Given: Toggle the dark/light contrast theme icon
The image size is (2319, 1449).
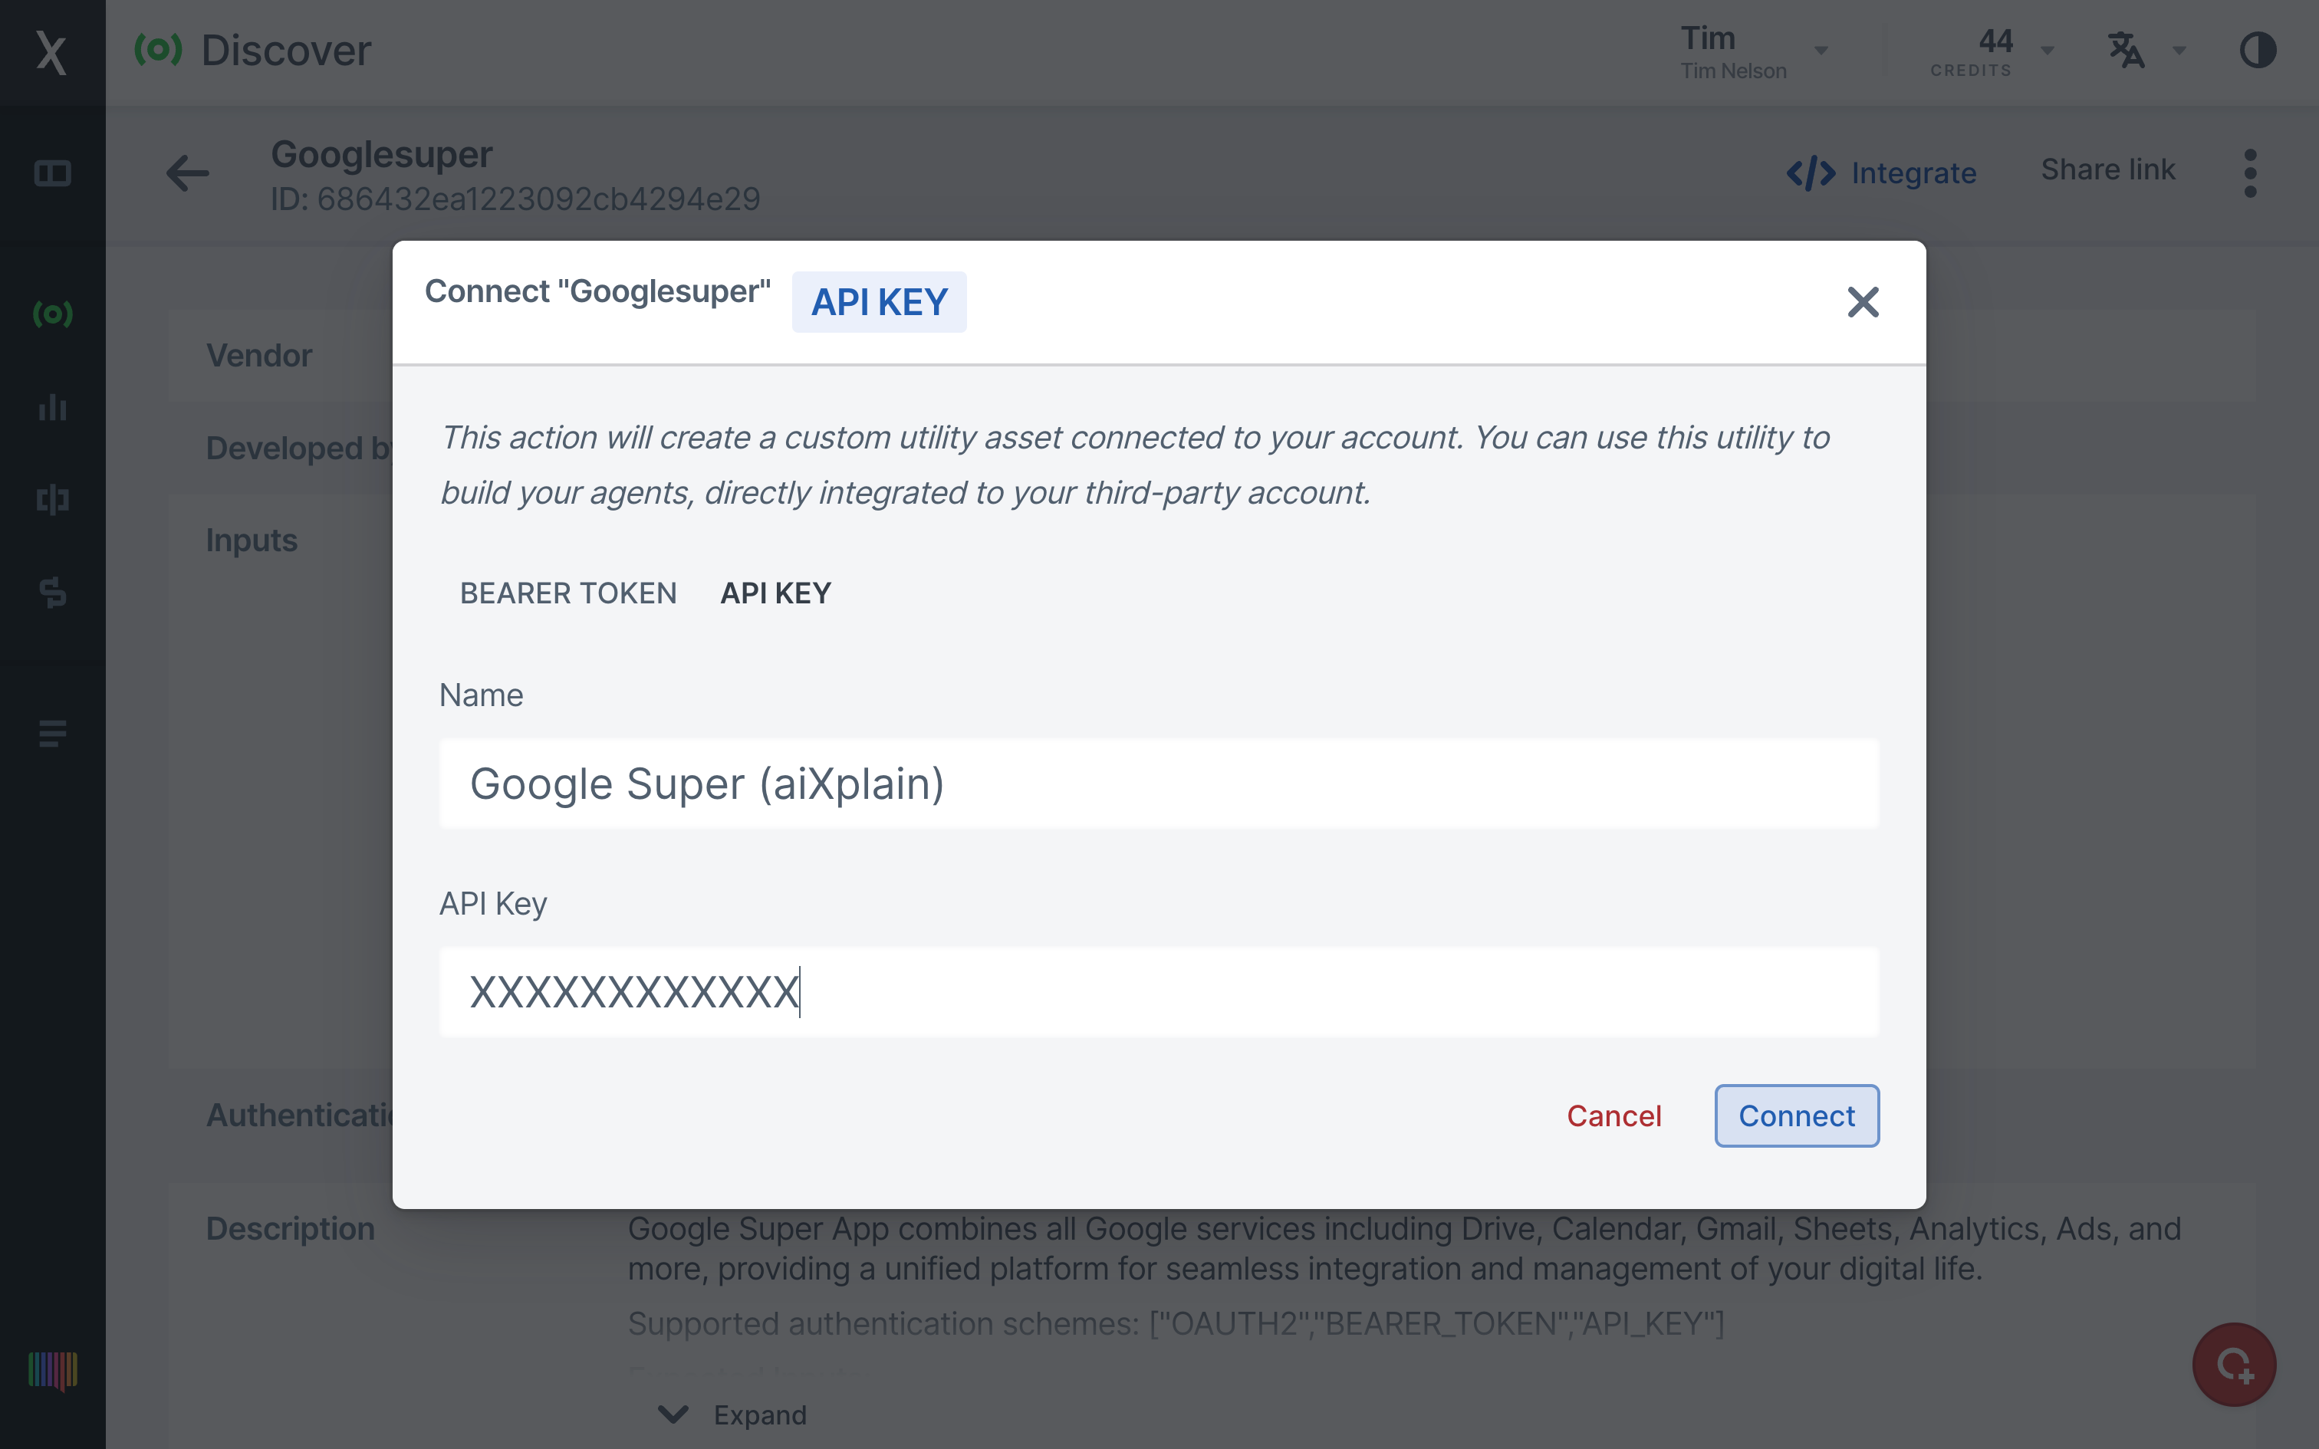Looking at the screenshot, I should [x=2257, y=51].
